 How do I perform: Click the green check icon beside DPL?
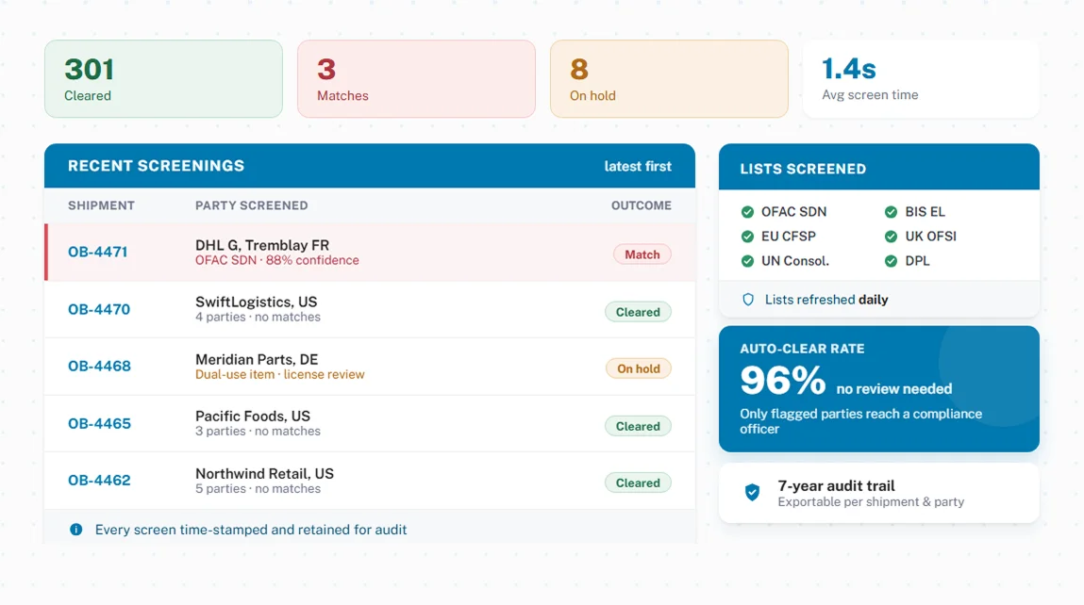(x=892, y=261)
